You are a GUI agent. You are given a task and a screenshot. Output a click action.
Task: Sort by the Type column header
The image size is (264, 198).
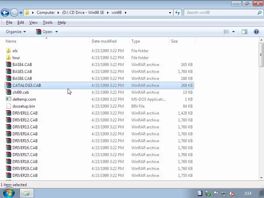136,41
